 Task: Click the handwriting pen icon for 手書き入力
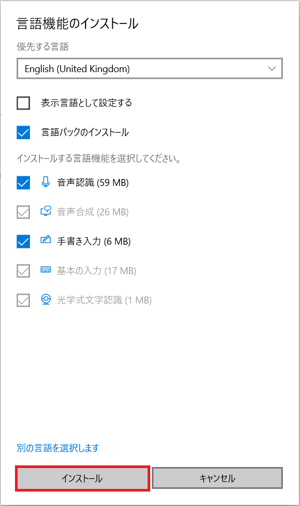point(46,240)
